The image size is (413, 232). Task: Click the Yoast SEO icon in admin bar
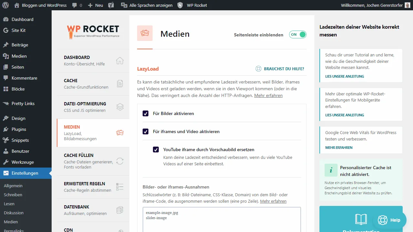click(111, 5)
